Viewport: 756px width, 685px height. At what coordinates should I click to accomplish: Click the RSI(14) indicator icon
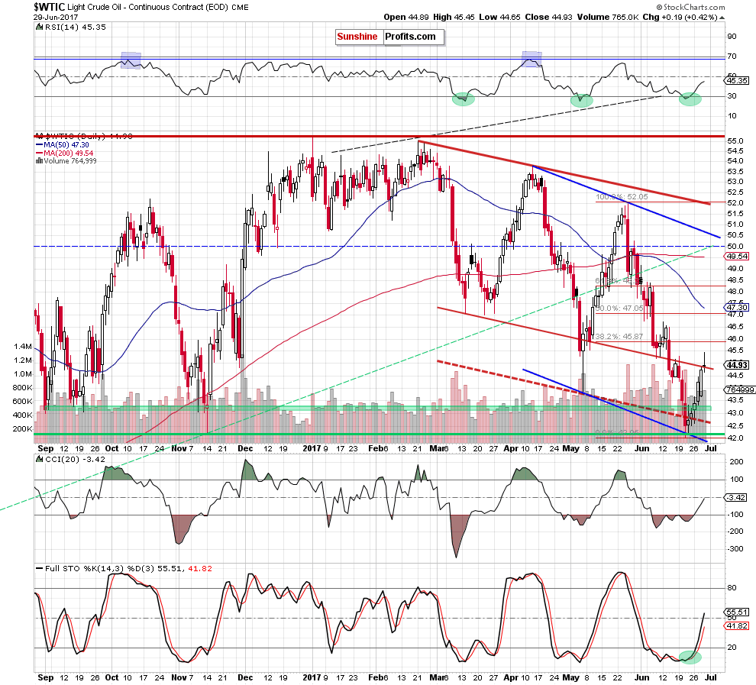[40, 27]
